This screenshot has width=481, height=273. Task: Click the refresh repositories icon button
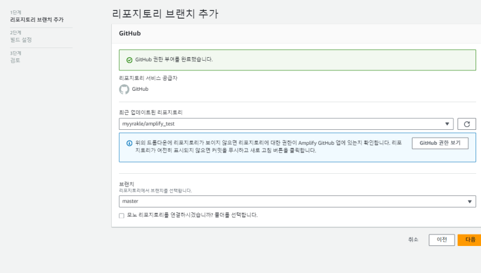tap(467, 124)
